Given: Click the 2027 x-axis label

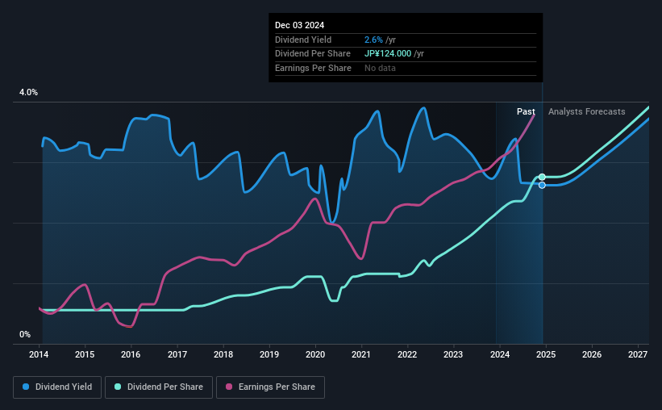Looking at the screenshot, I should click(638, 354).
